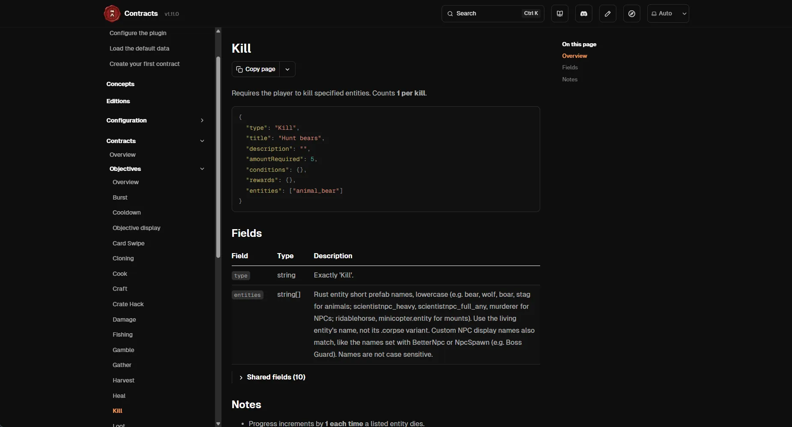This screenshot has height=427, width=792.
Task: Click the compass icon in header
Action: click(x=631, y=14)
